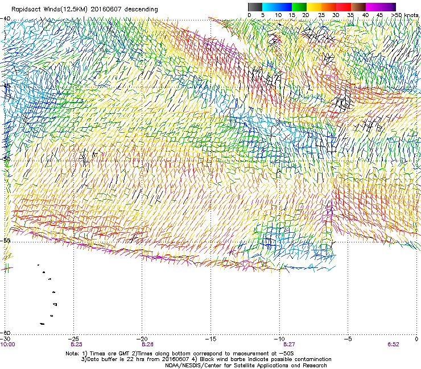Click the yellow 20-25 knots legend segment

coord(314,7)
